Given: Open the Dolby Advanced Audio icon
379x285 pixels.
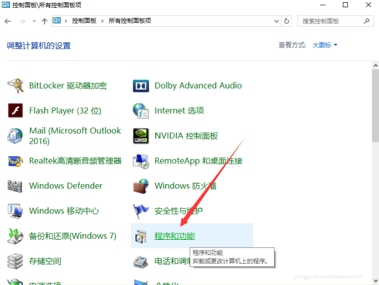Looking at the screenshot, I should (x=141, y=86).
